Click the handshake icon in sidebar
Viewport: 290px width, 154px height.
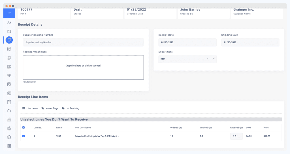click(x=9, y=75)
